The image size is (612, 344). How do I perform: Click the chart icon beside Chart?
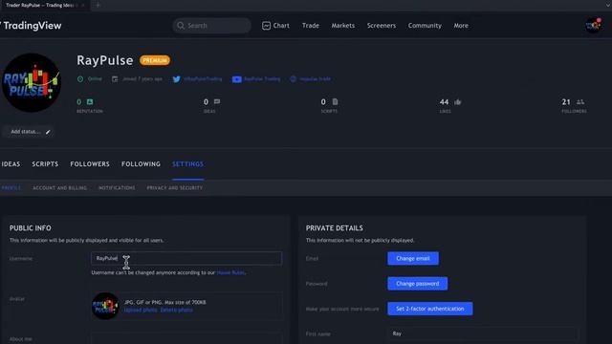point(266,26)
